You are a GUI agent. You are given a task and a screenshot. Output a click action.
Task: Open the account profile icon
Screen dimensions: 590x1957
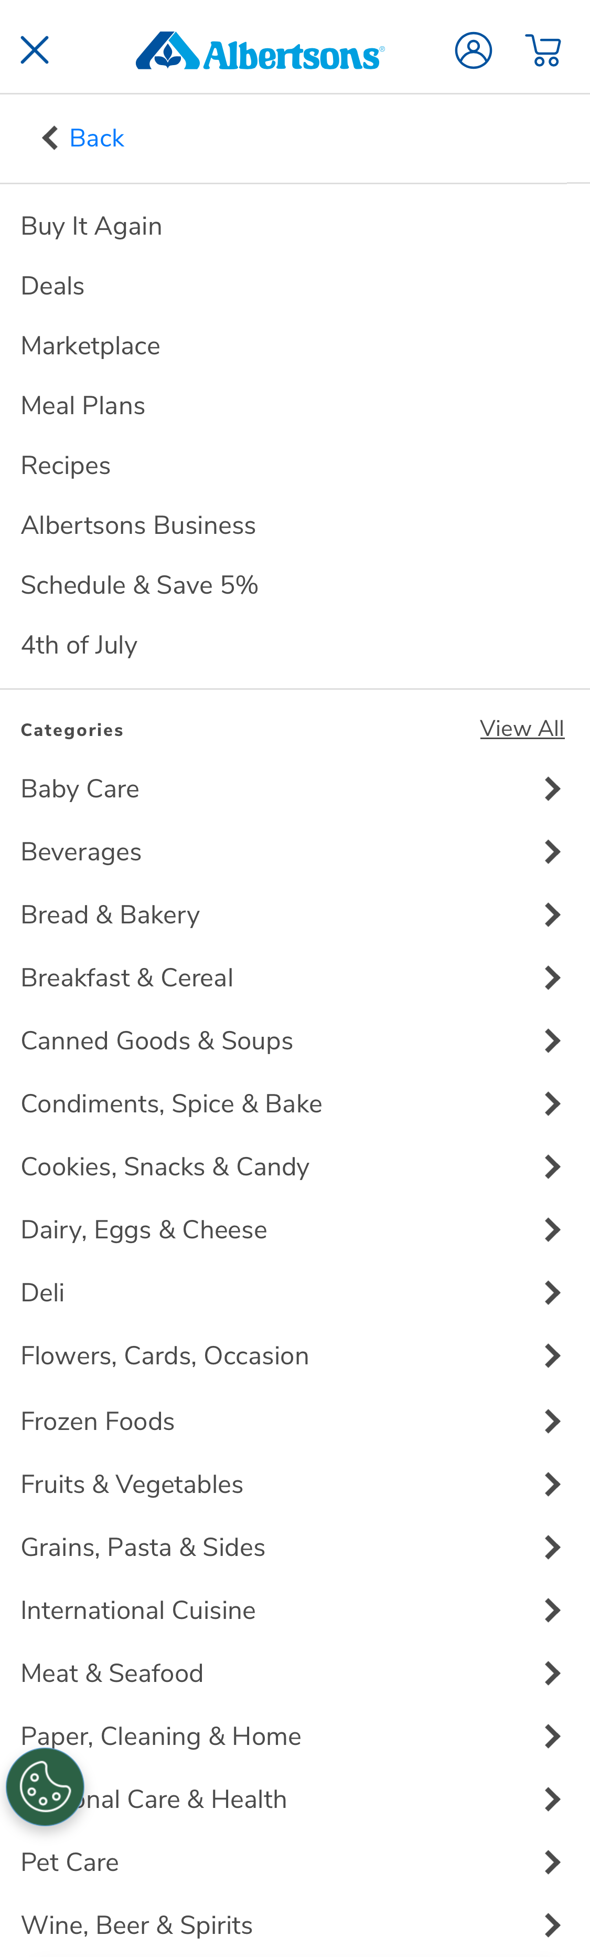(473, 50)
